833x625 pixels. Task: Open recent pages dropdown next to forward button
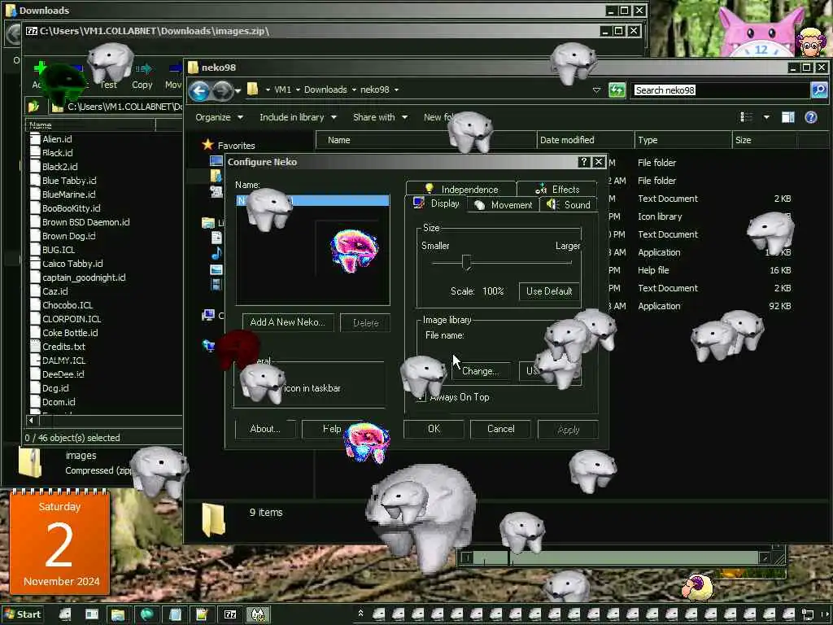click(x=238, y=91)
